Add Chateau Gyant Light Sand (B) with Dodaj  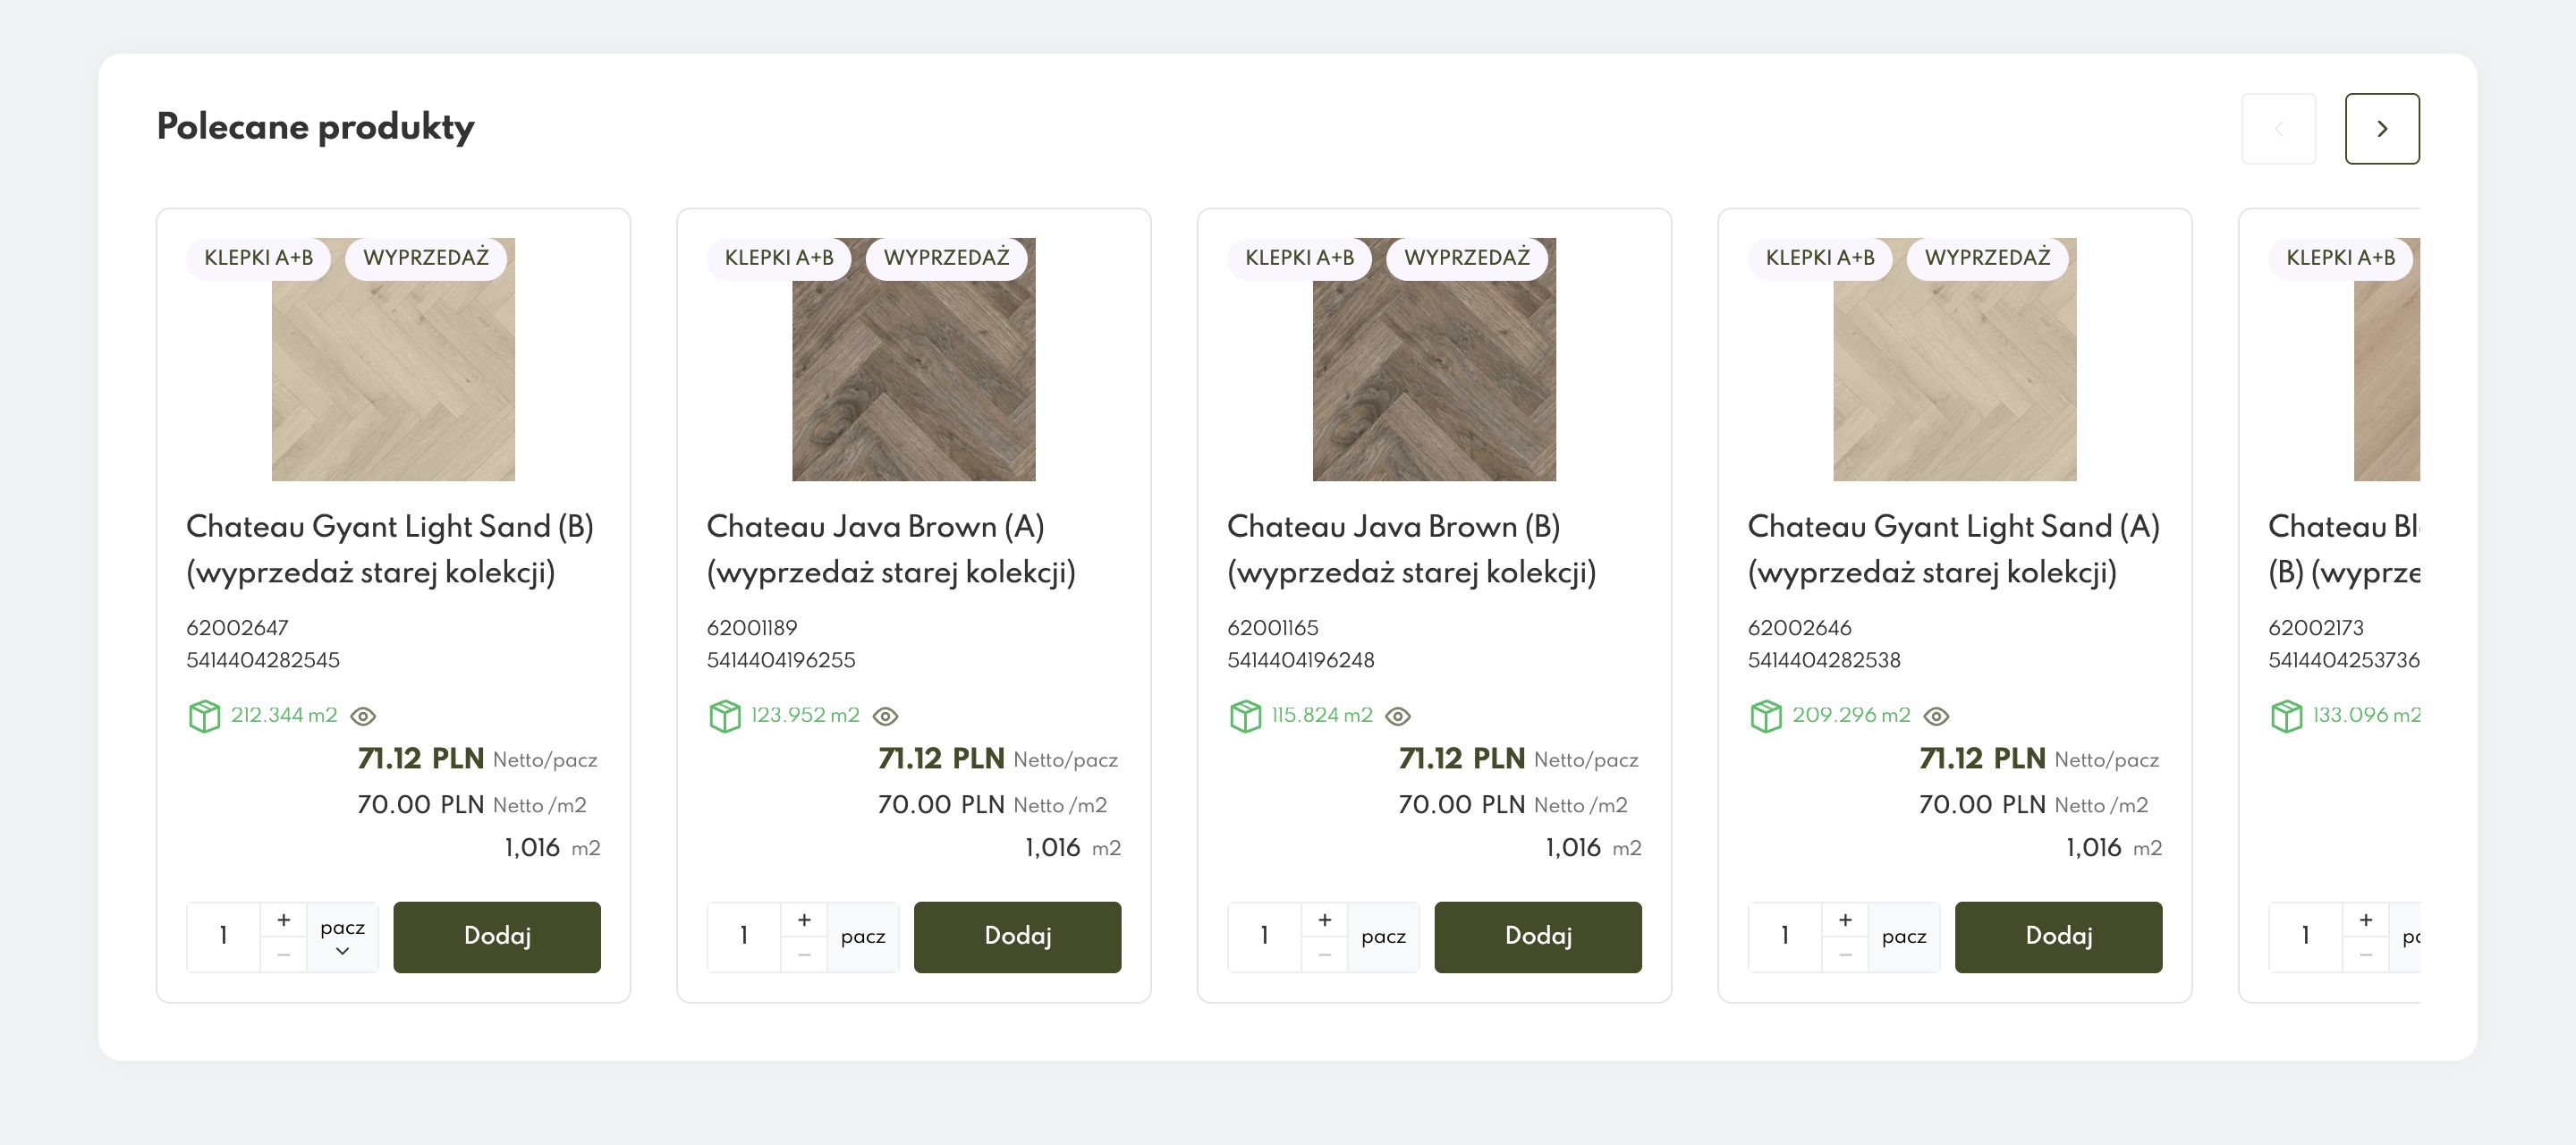[x=497, y=937]
